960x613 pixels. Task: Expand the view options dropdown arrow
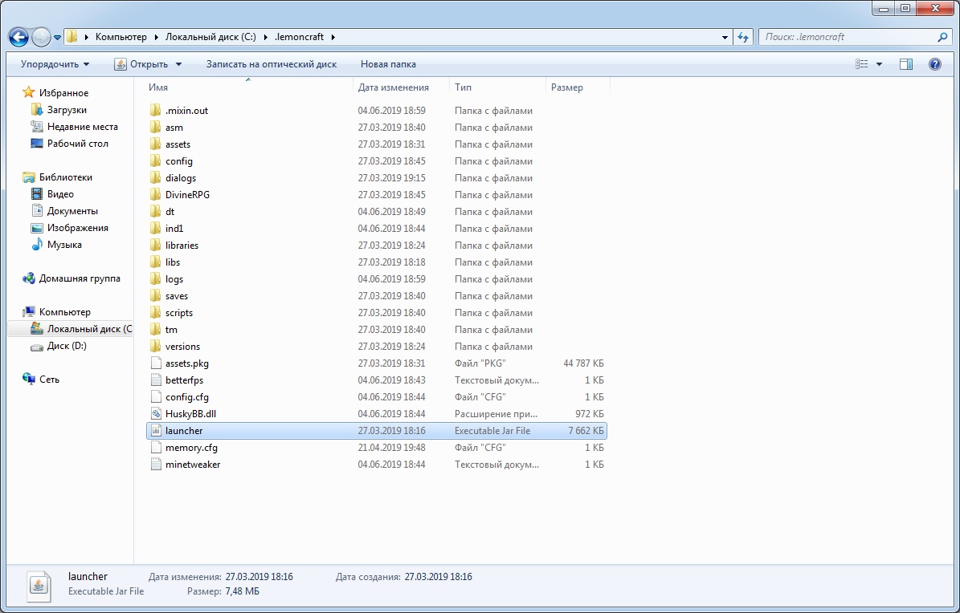point(879,64)
